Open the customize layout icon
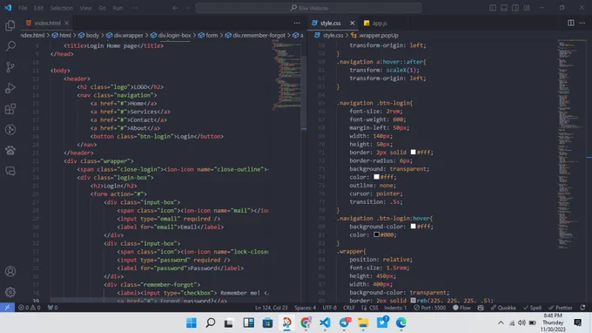 pyautogui.click(x=527, y=8)
